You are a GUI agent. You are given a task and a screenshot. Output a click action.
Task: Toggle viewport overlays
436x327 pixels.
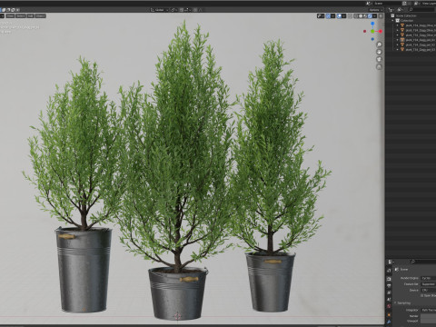click(339, 15)
